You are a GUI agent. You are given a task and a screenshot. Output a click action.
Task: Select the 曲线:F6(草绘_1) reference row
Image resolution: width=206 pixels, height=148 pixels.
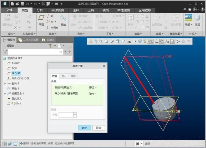coord(77,88)
